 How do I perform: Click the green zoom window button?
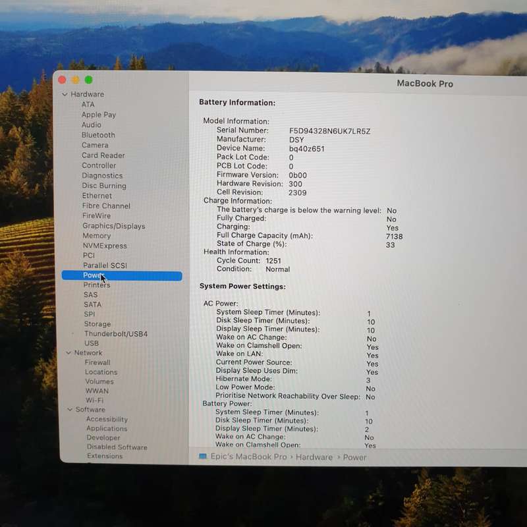tap(89, 80)
